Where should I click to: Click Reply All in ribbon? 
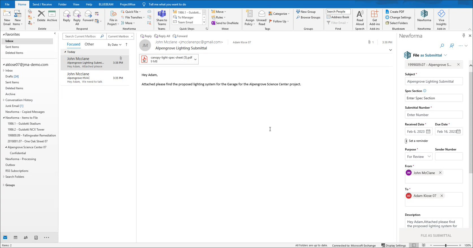click(77, 18)
